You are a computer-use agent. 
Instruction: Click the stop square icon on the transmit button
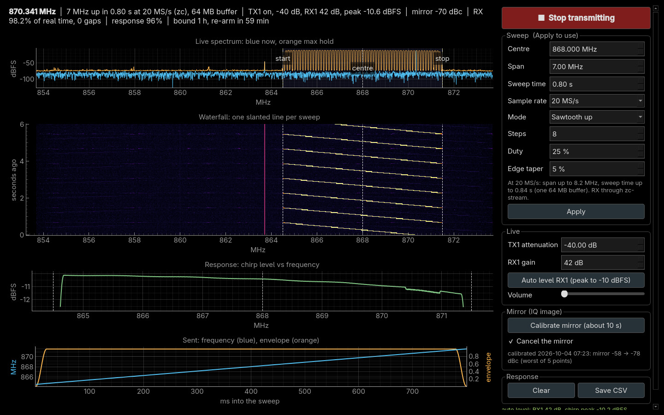541,18
